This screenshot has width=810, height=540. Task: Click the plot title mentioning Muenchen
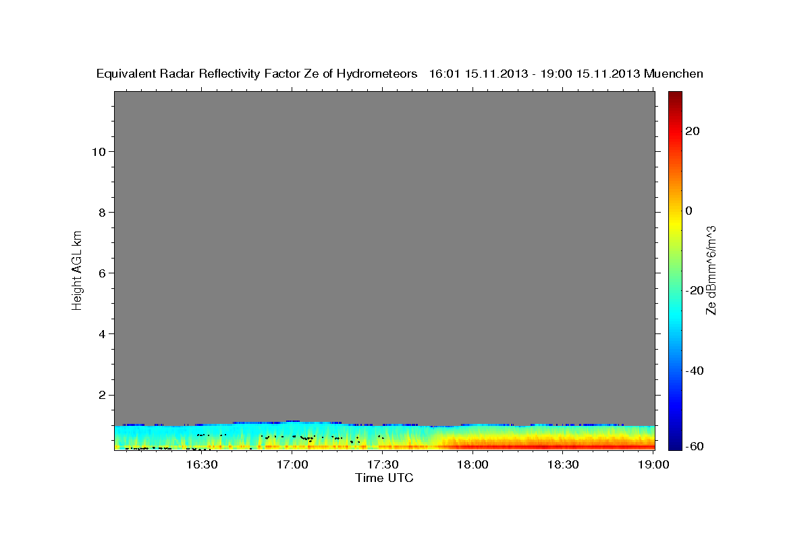click(x=400, y=74)
